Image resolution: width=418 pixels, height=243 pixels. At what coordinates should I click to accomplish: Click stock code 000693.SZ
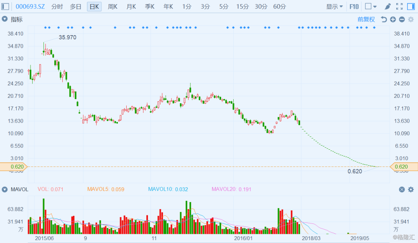click(x=30, y=6)
